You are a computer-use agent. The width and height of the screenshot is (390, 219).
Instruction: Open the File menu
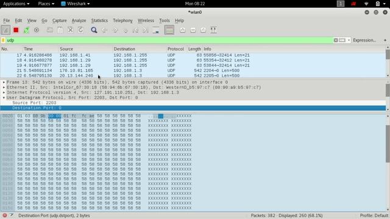click(7, 21)
